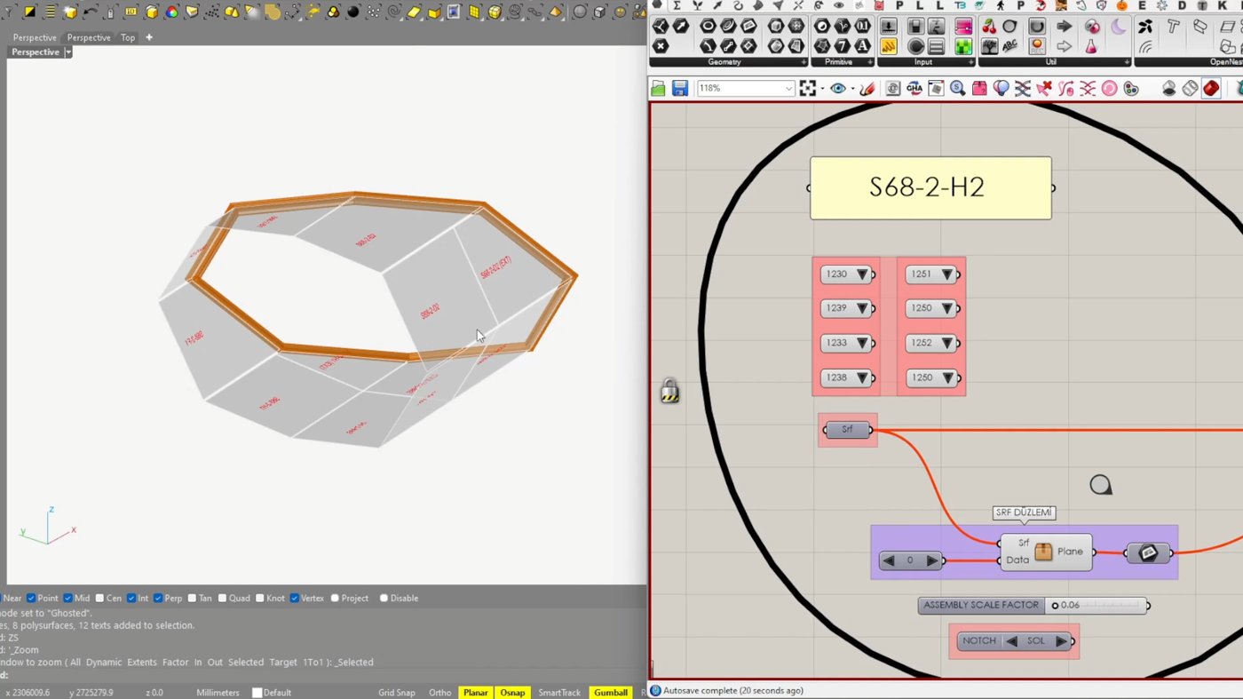1243x699 pixels.
Task: Click the padlock icon on the Grasshopper canvas
Action: (669, 392)
